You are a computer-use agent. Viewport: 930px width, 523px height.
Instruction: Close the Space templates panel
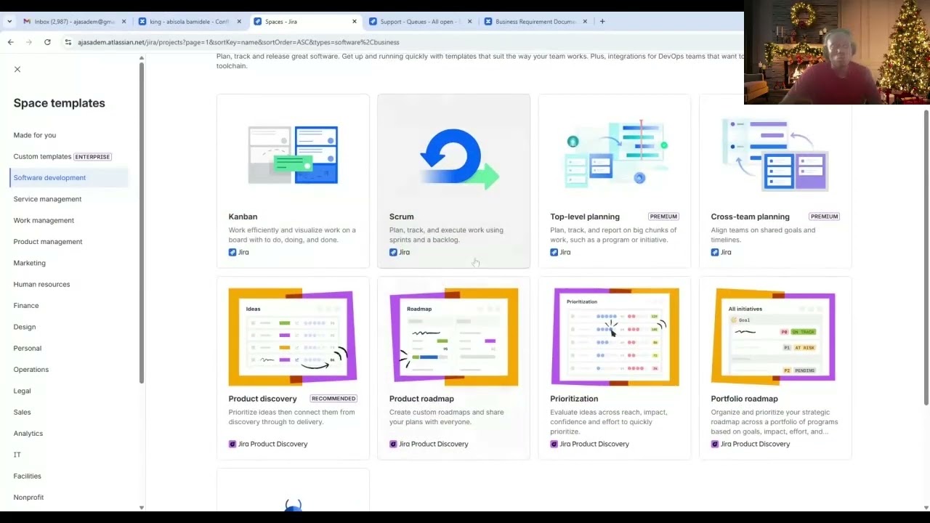point(17,70)
